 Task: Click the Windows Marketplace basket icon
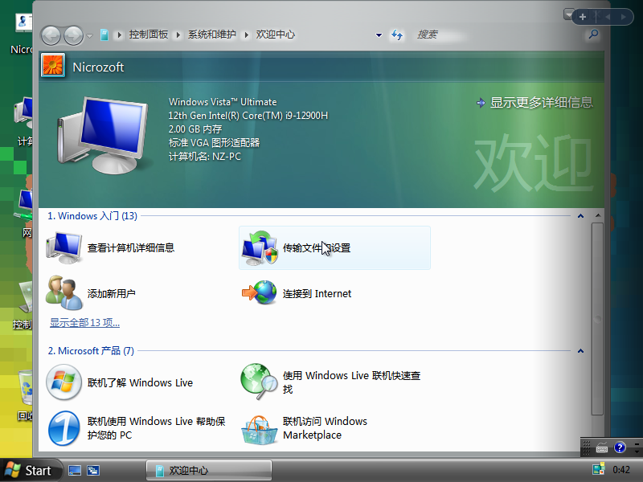coord(260,428)
